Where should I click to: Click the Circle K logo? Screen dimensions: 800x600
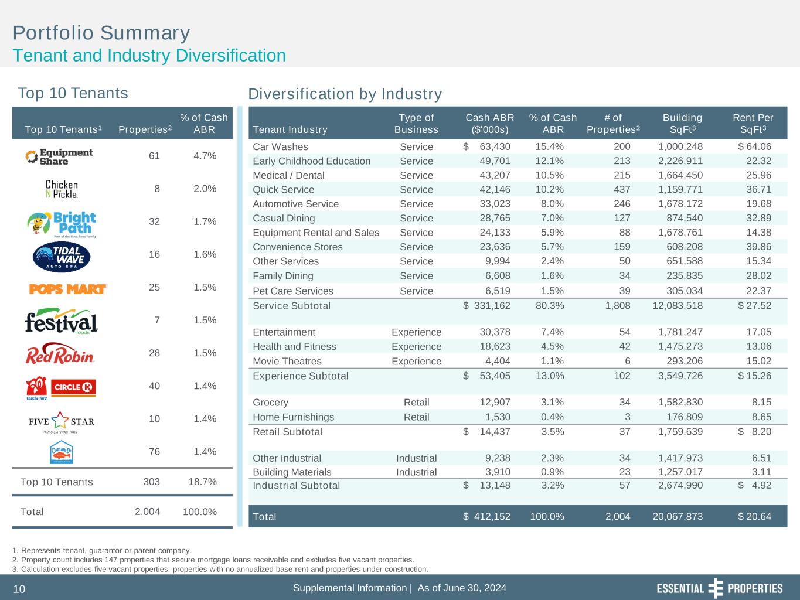74,387
